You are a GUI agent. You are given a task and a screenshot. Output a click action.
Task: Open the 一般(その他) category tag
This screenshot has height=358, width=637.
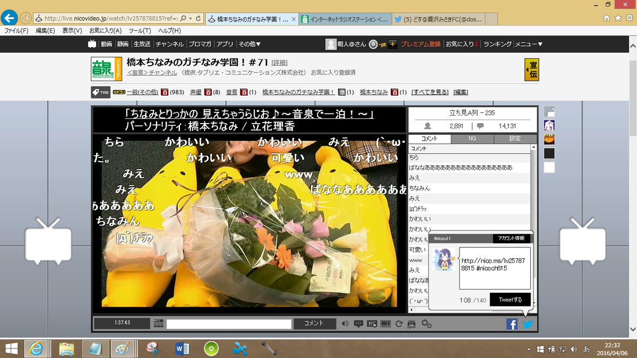point(142,92)
